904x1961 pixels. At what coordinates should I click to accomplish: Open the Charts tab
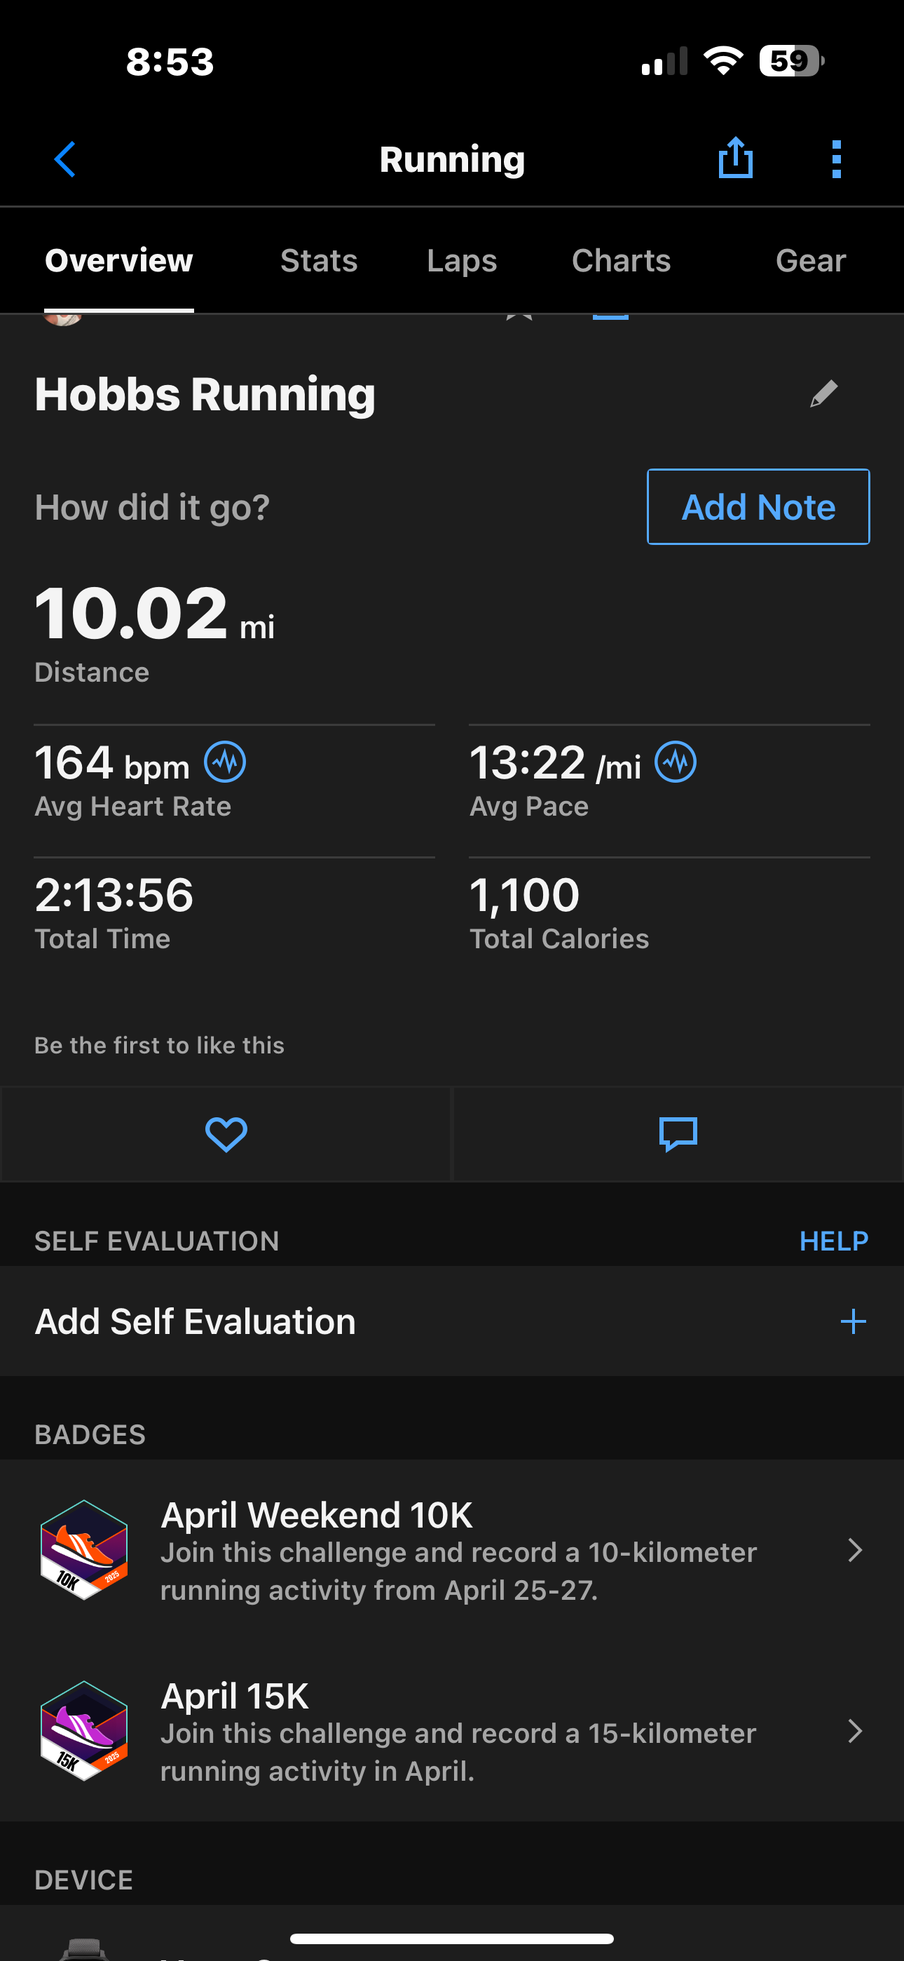[x=621, y=260]
